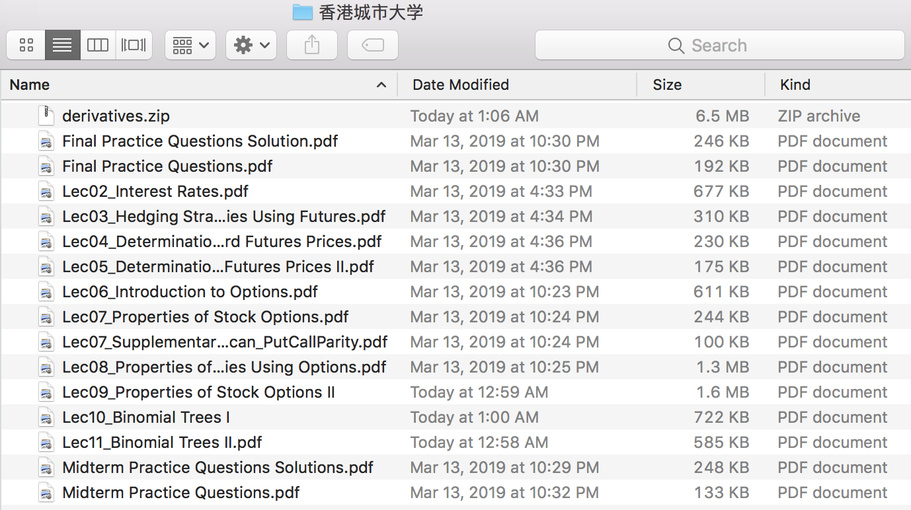Click the Midterm Practice Questions.pdf icon
Image resolution: width=911 pixels, height=510 pixels.
(46, 493)
